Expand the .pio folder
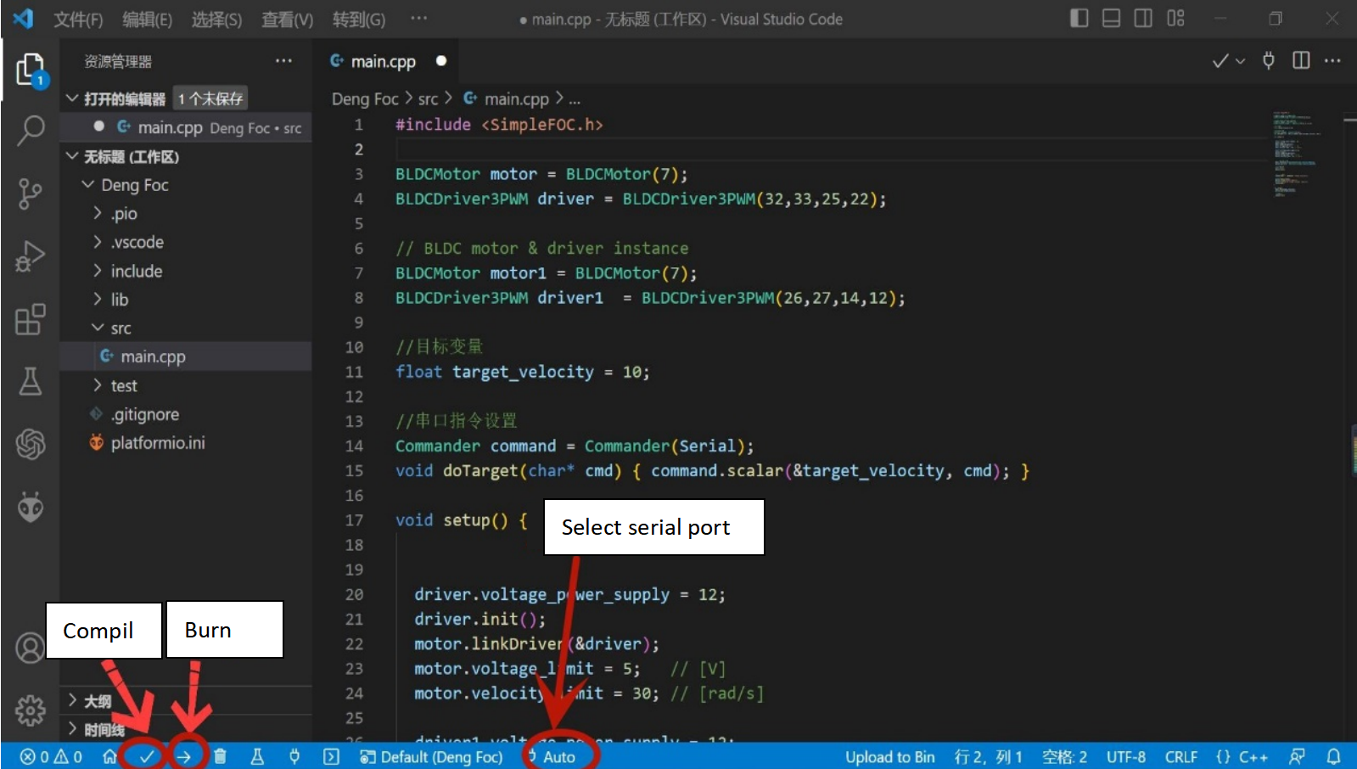The height and width of the screenshot is (769, 1357). click(124, 214)
